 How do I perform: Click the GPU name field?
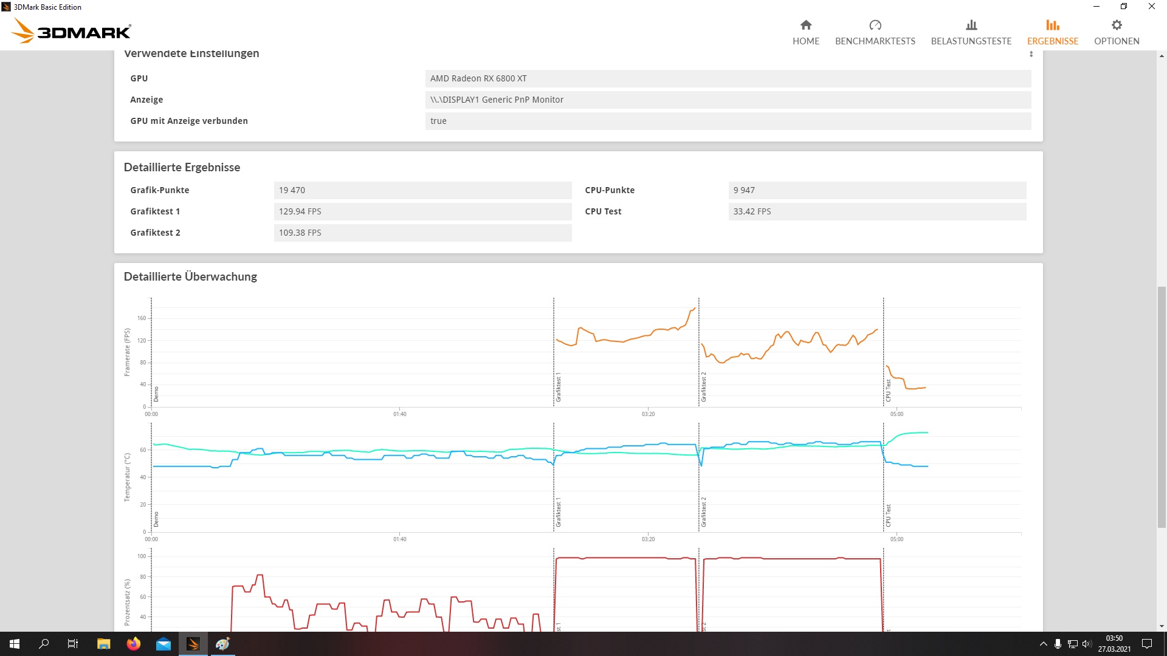(728, 78)
